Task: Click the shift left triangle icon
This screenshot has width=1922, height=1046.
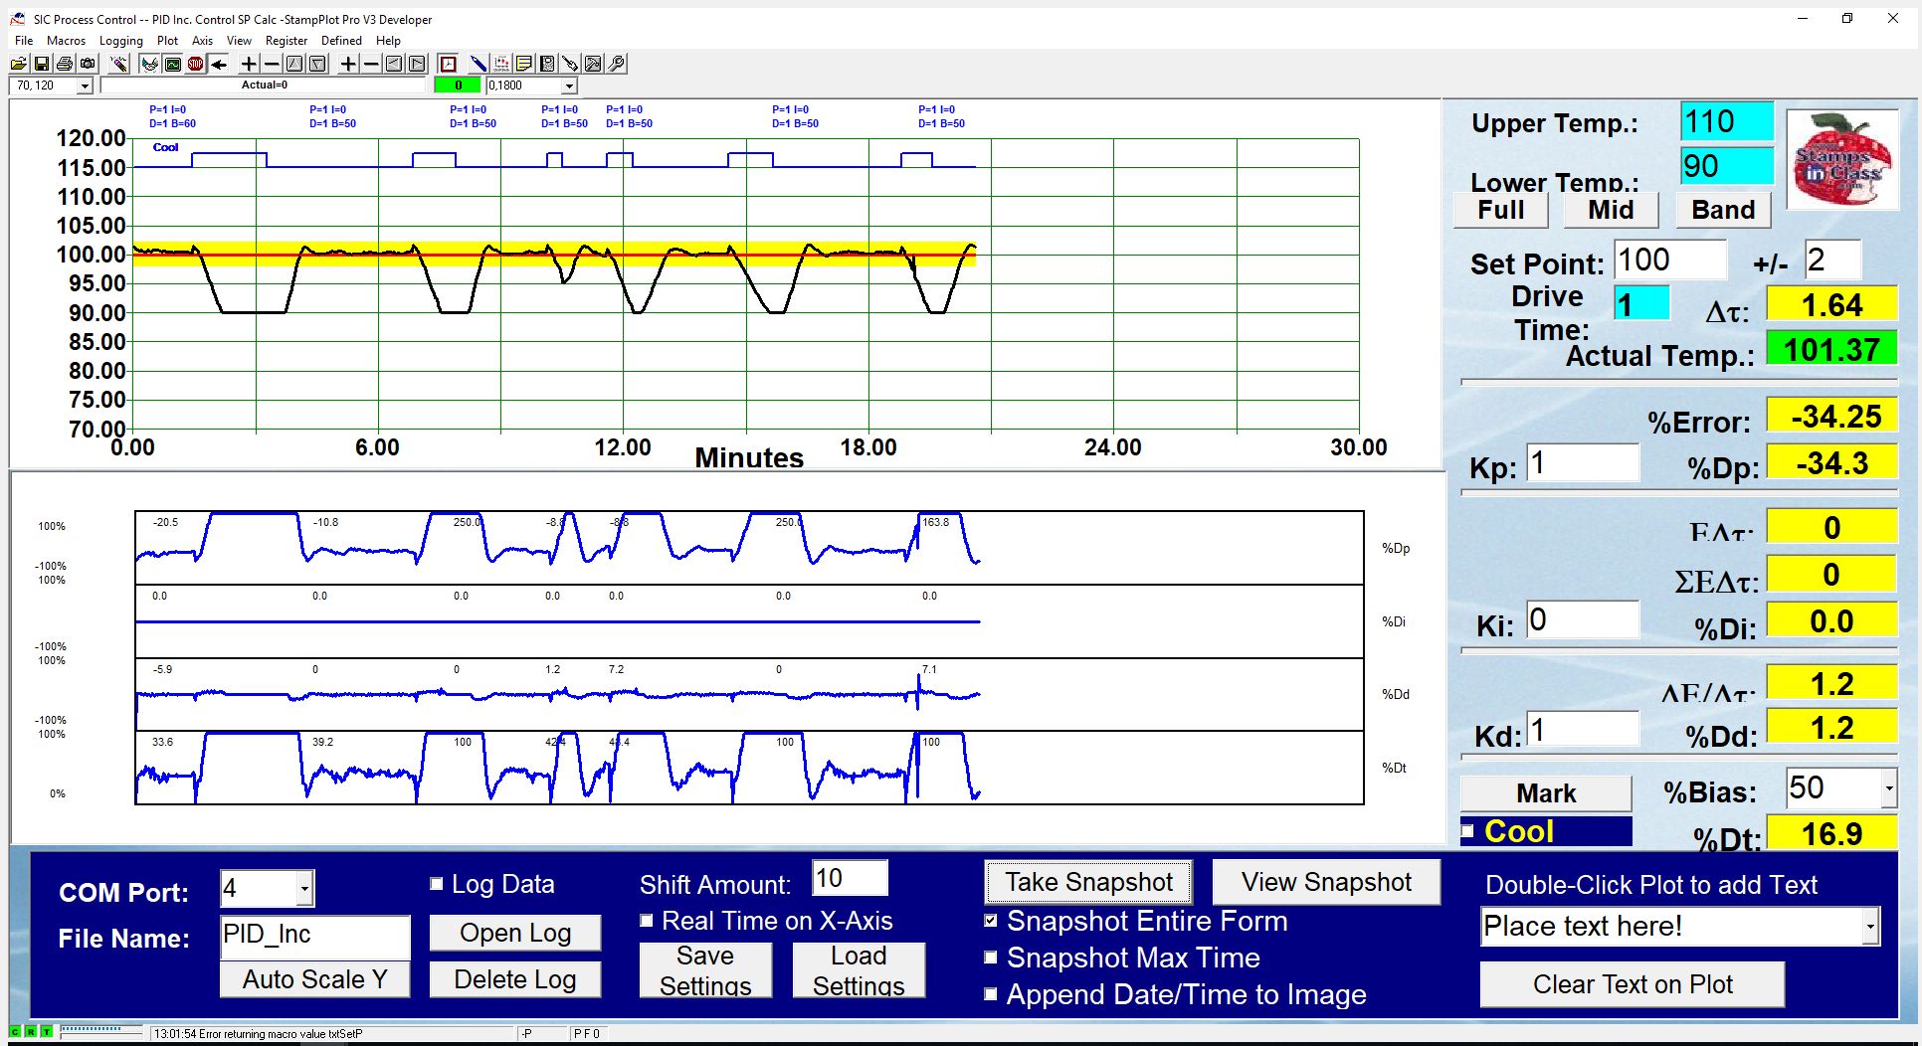Action: pos(394,64)
